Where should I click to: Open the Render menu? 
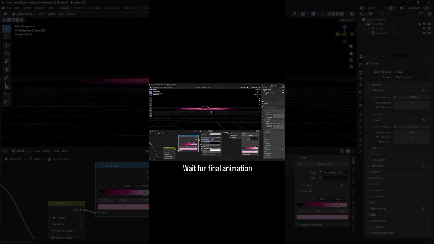[x=27, y=8]
